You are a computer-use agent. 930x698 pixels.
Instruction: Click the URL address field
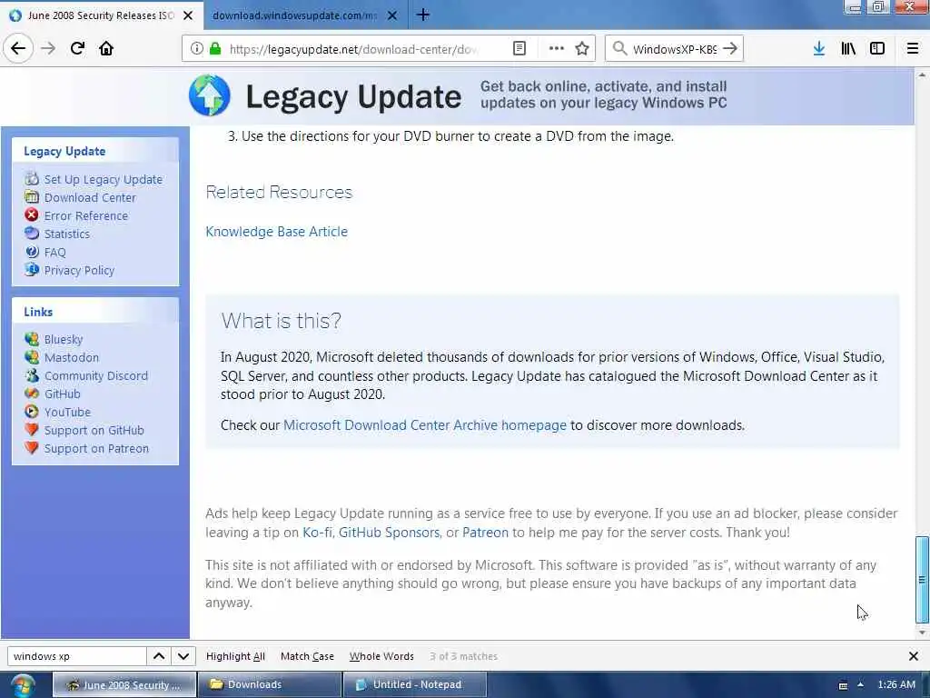click(353, 49)
